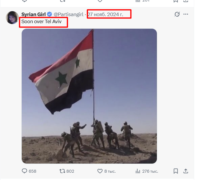Bookmark the Syrian Girl tweet

pyautogui.click(x=176, y=171)
